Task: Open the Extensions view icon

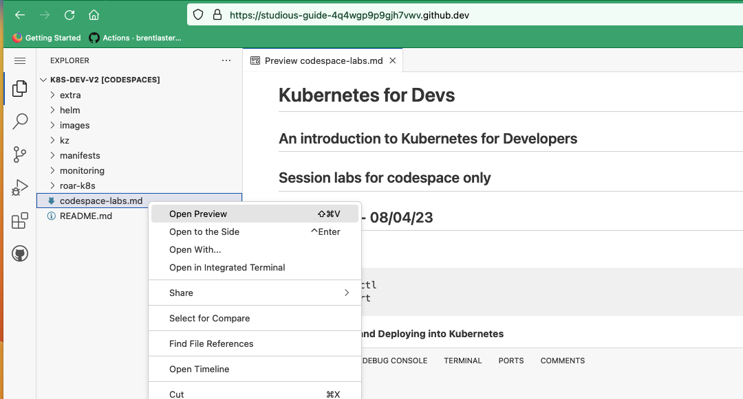Action: (19, 220)
